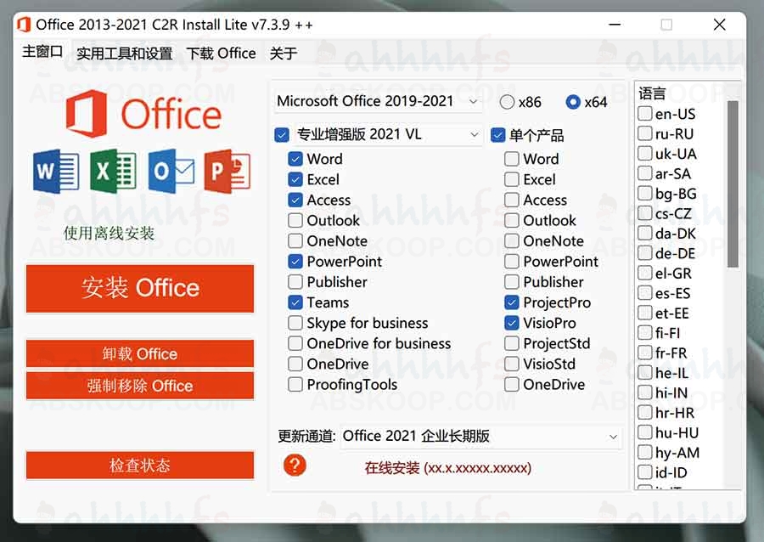The width and height of the screenshot is (764, 542).
Task: Select the x86 radio button
Action: tap(507, 101)
